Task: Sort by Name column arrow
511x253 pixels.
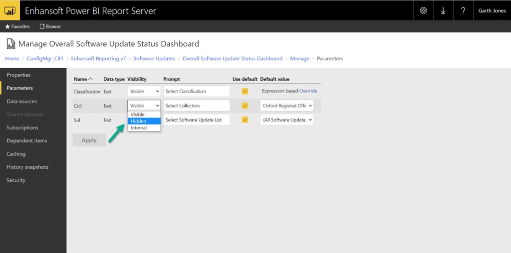Action: click(90, 79)
